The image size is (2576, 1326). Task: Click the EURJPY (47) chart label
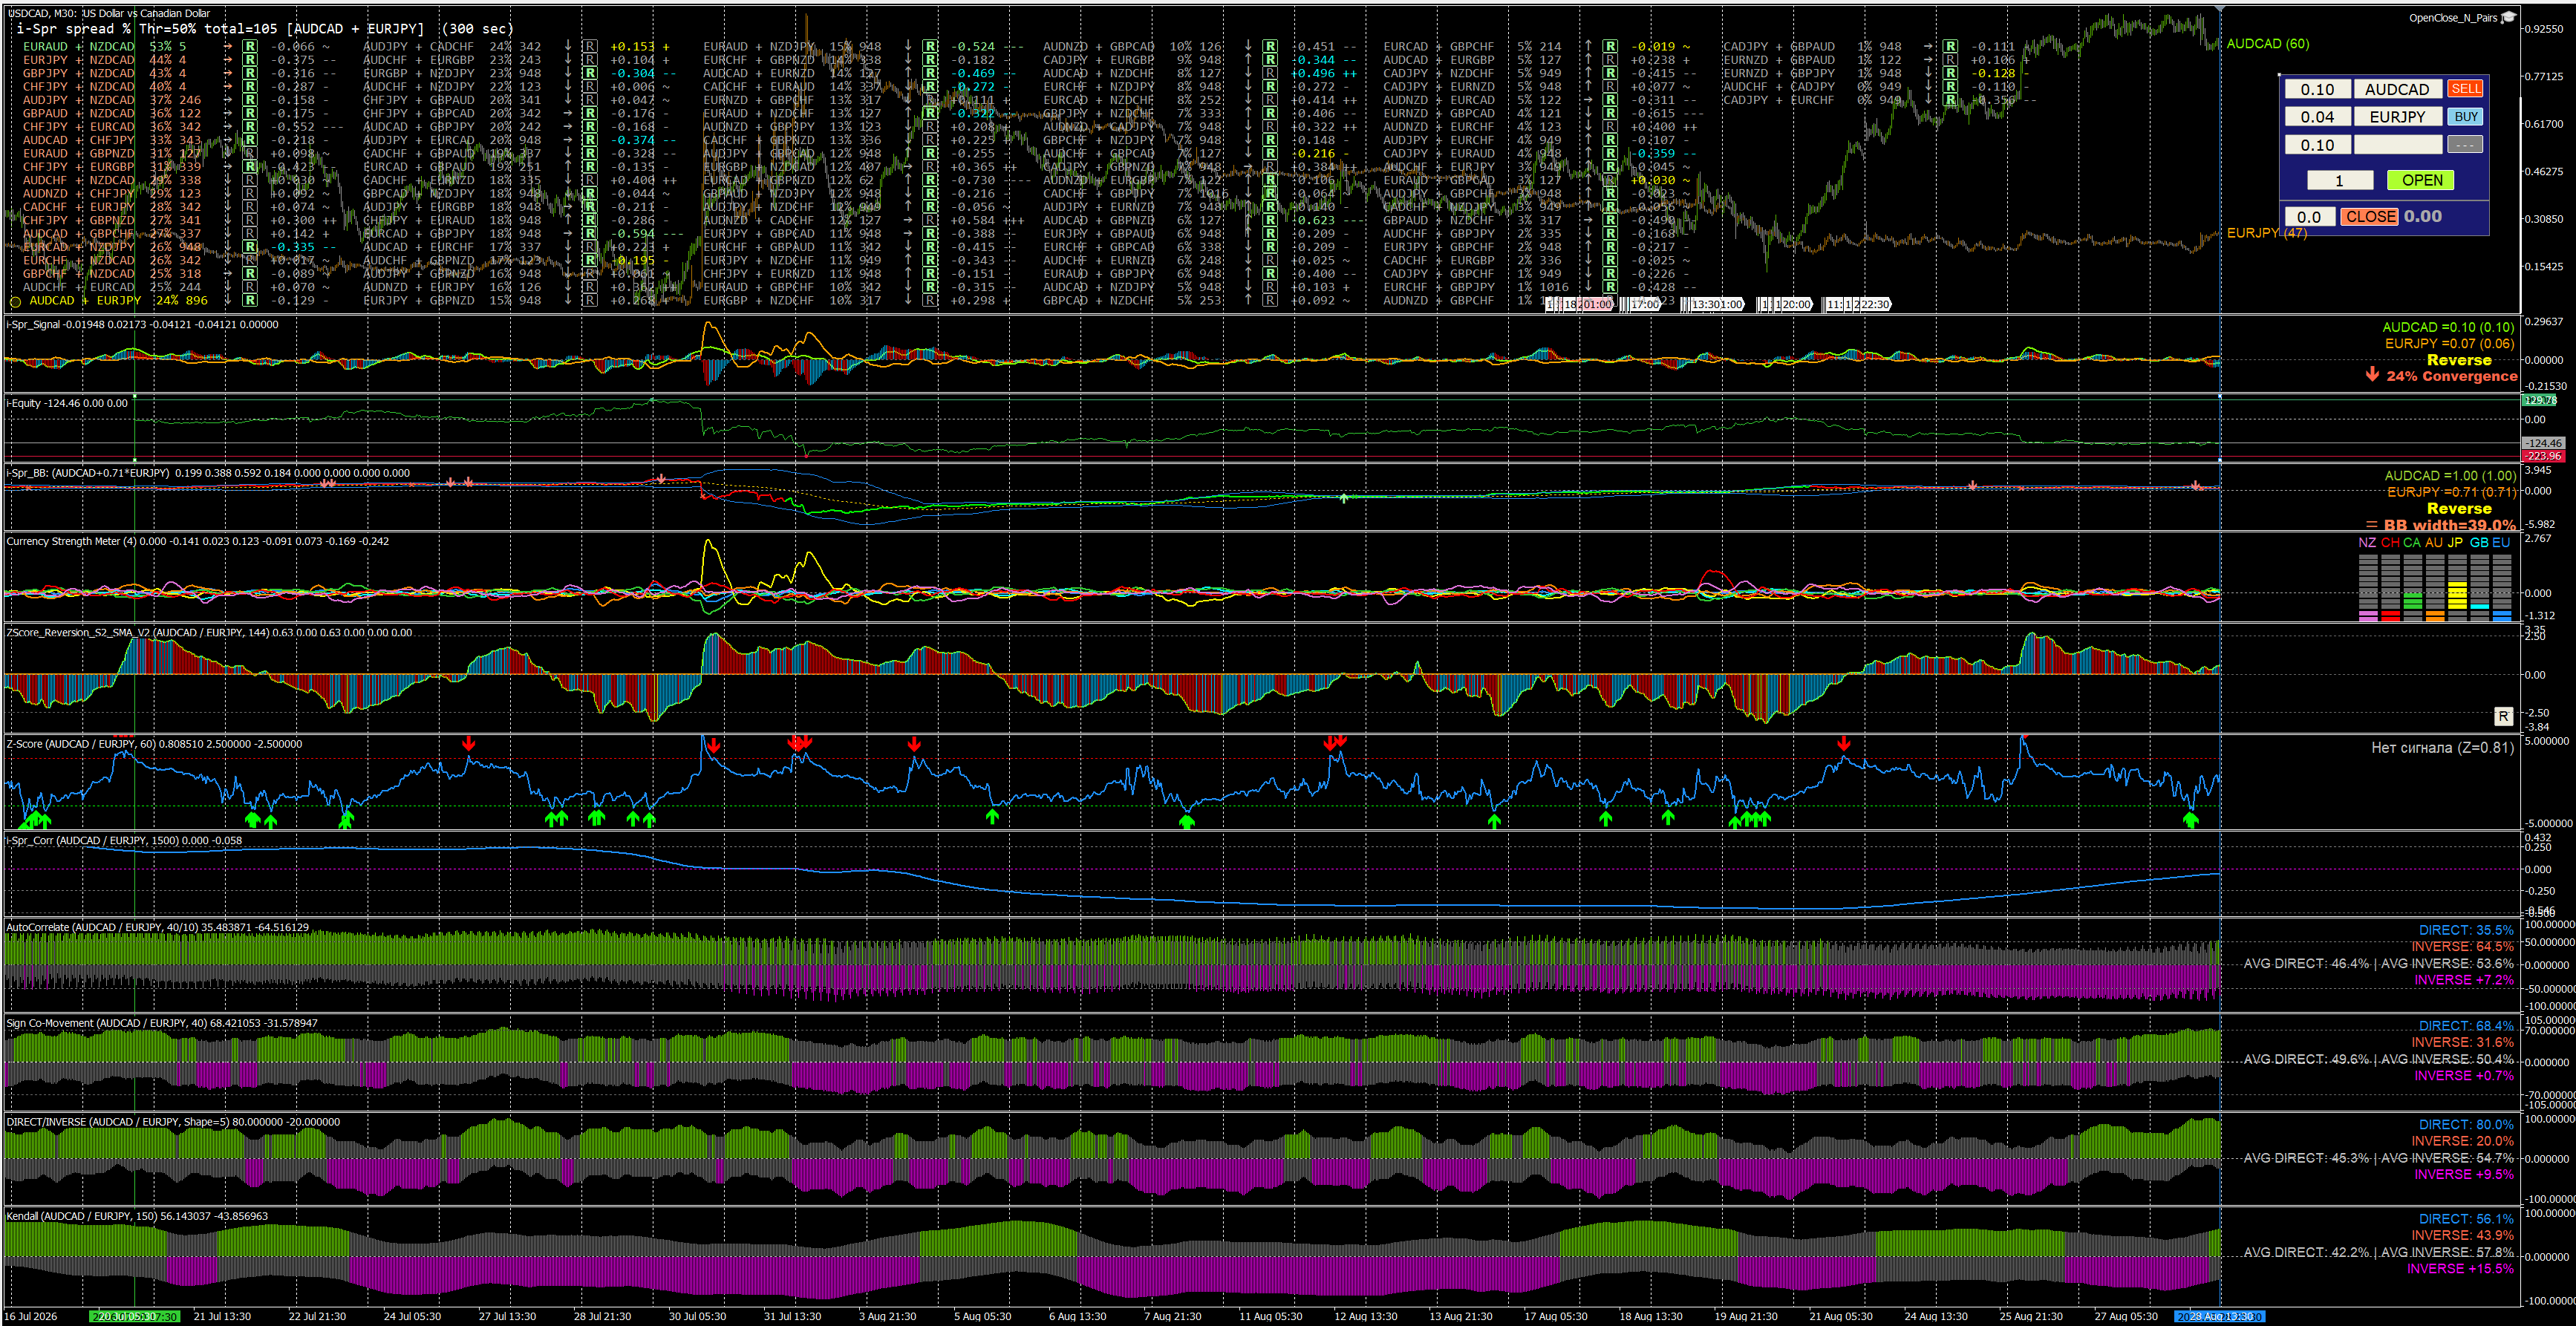(2266, 233)
